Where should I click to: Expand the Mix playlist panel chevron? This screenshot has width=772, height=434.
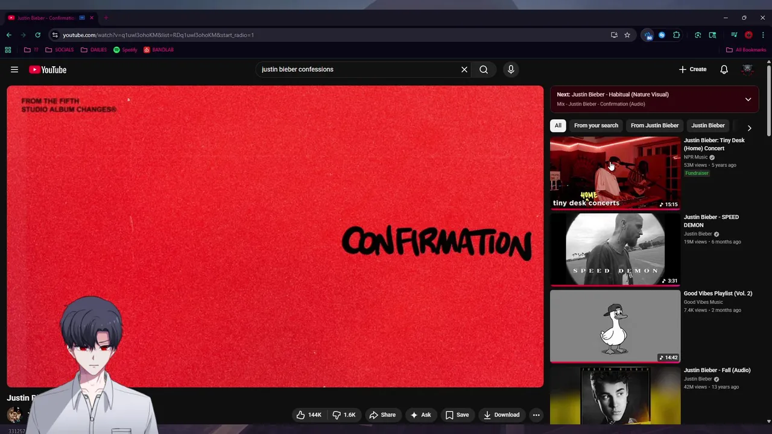coord(748,99)
